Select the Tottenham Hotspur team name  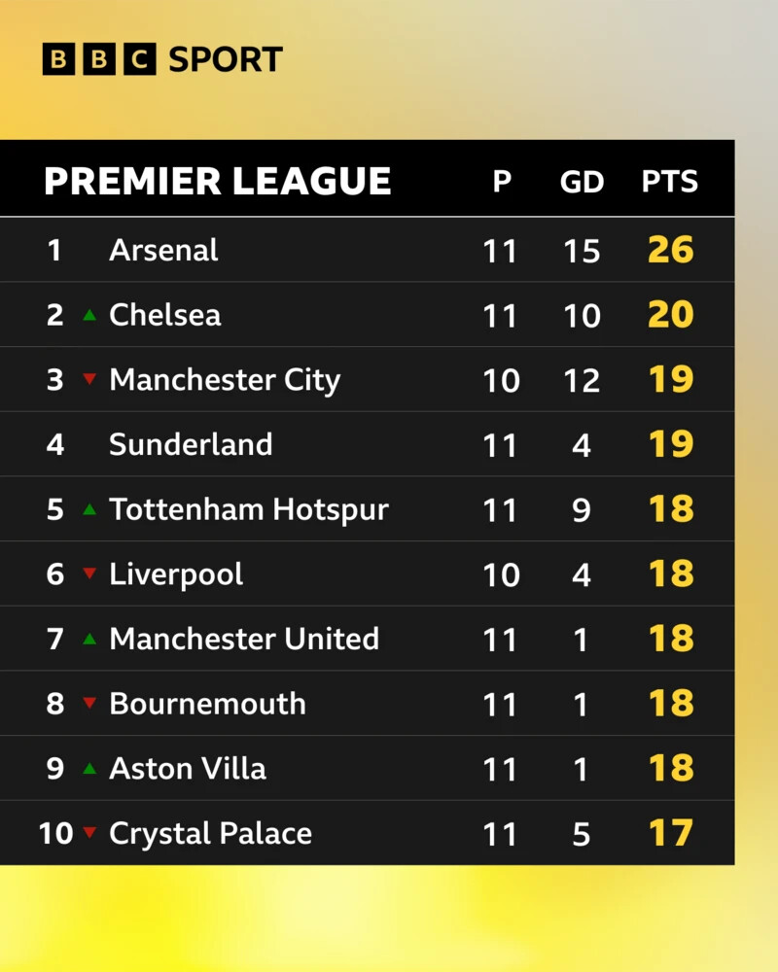click(249, 509)
